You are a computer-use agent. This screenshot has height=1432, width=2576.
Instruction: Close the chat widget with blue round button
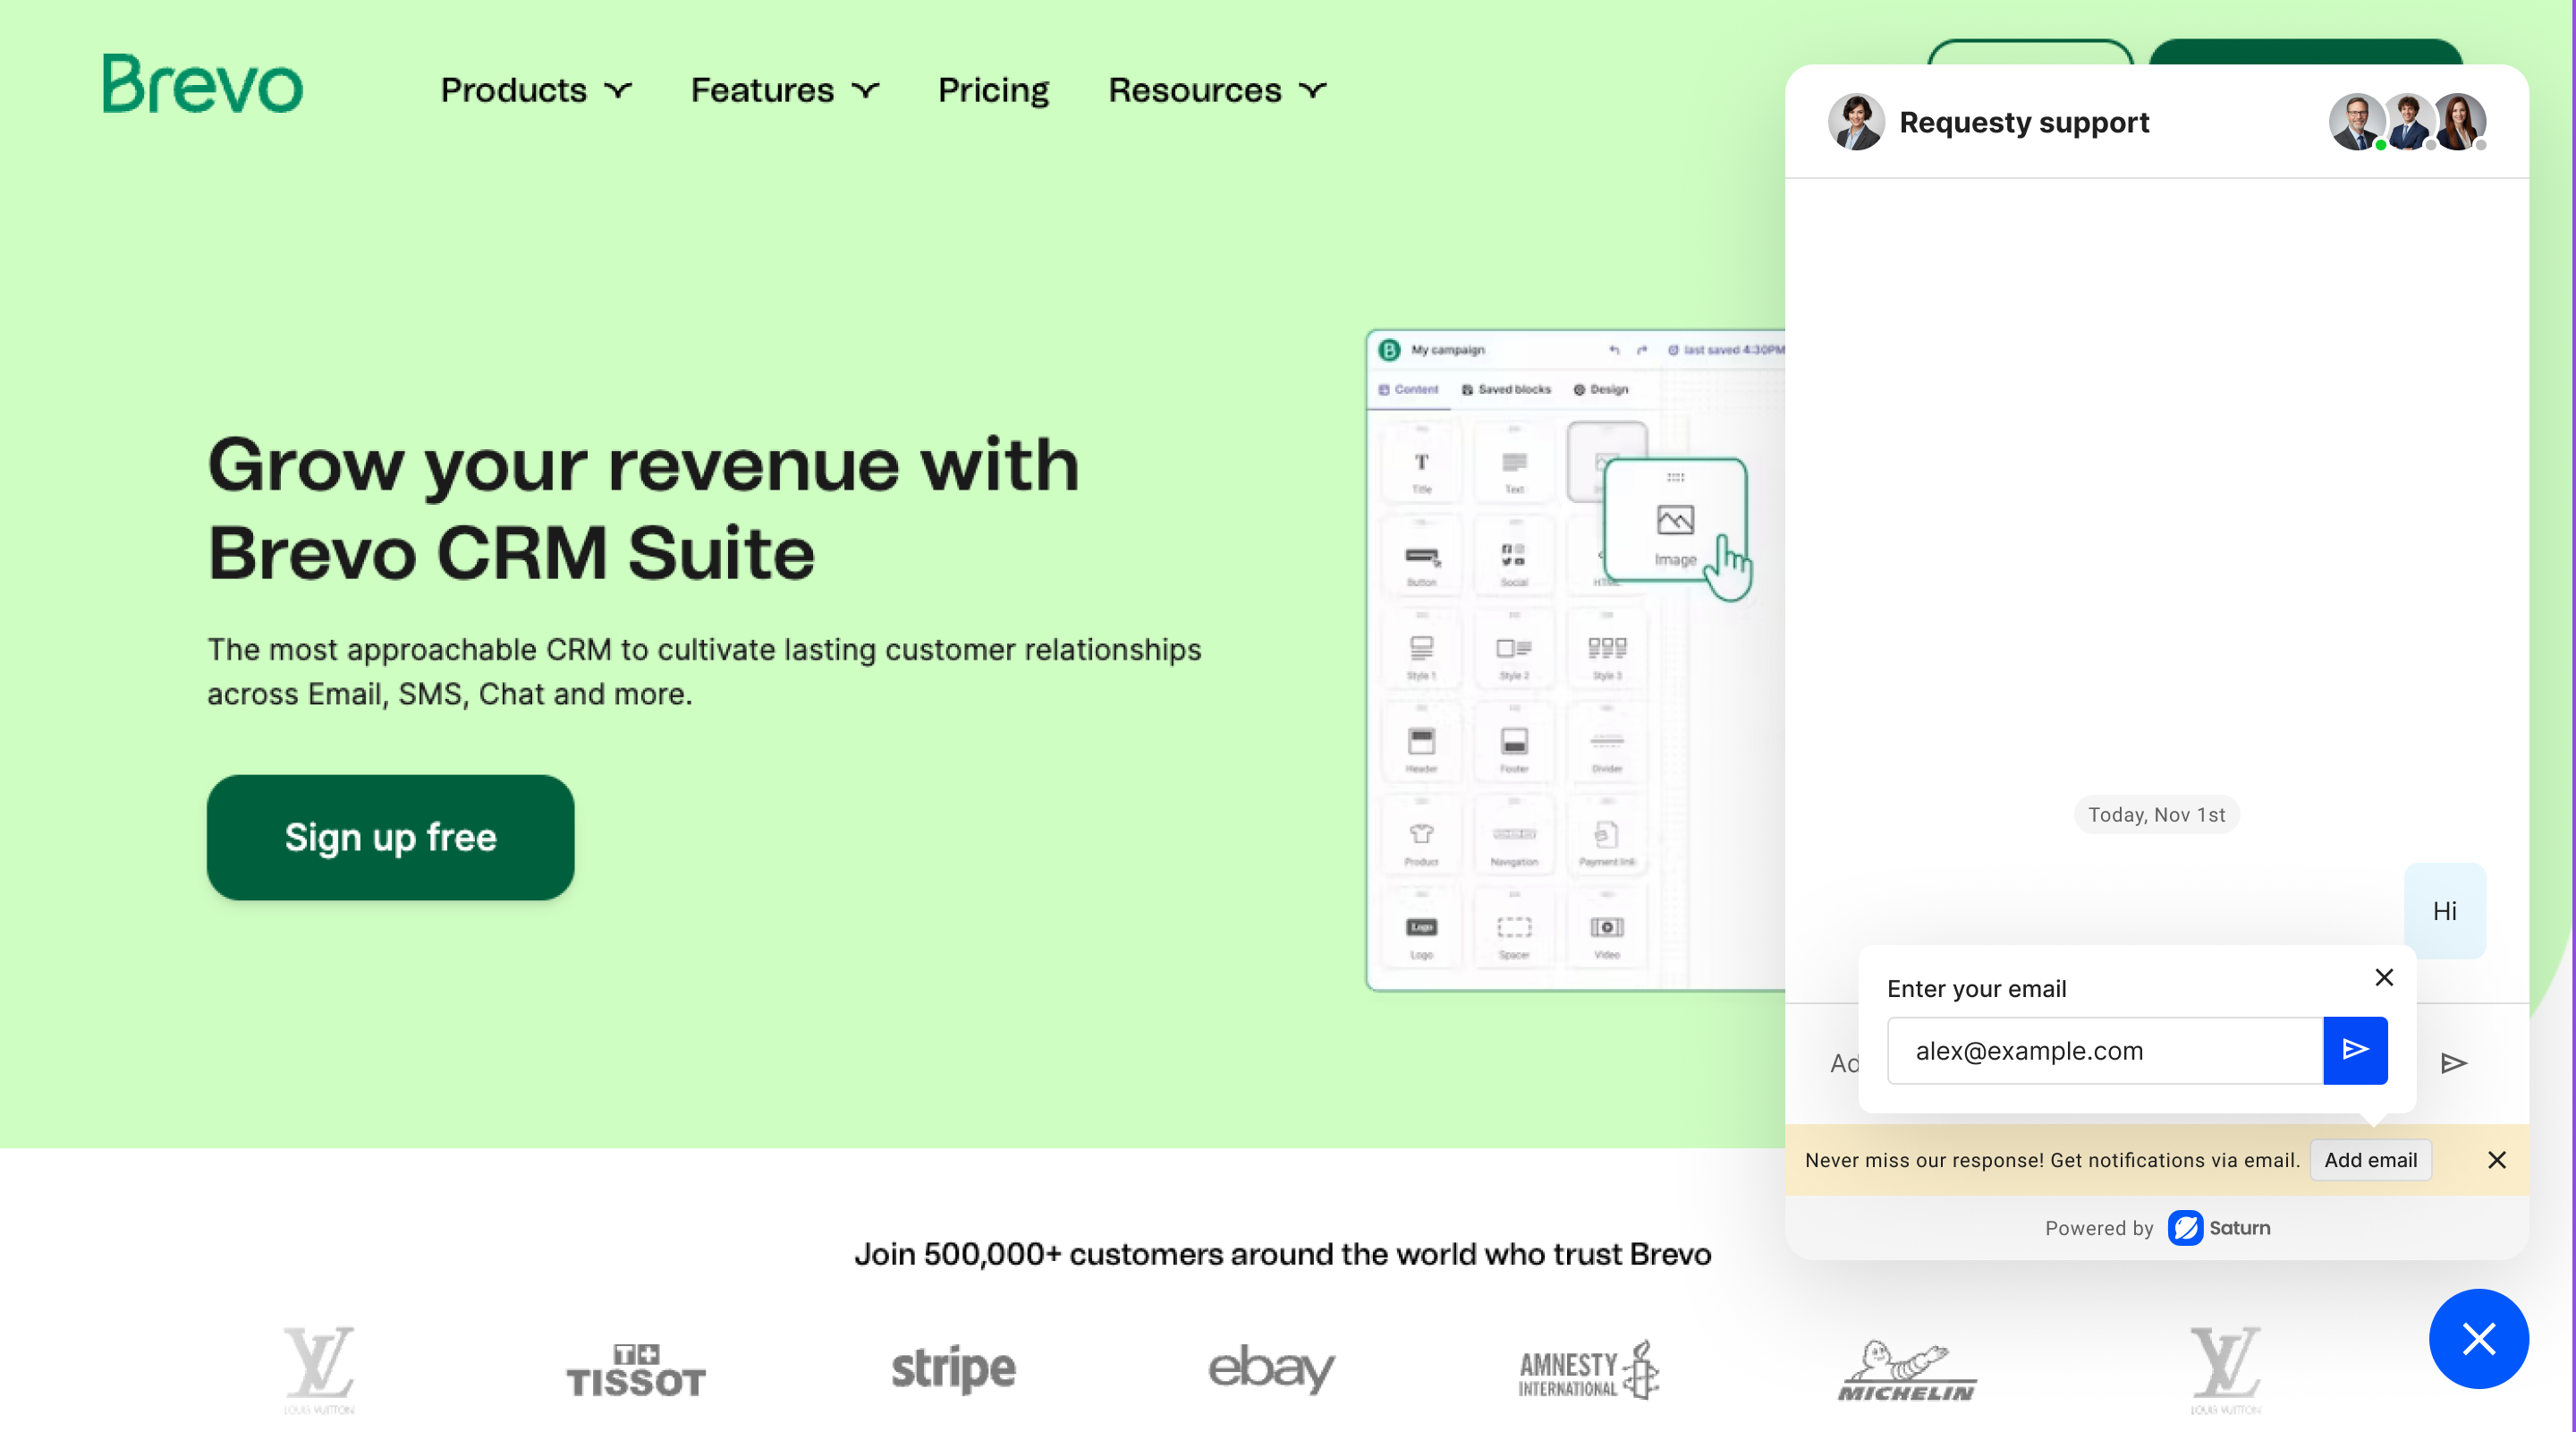tap(2478, 1338)
